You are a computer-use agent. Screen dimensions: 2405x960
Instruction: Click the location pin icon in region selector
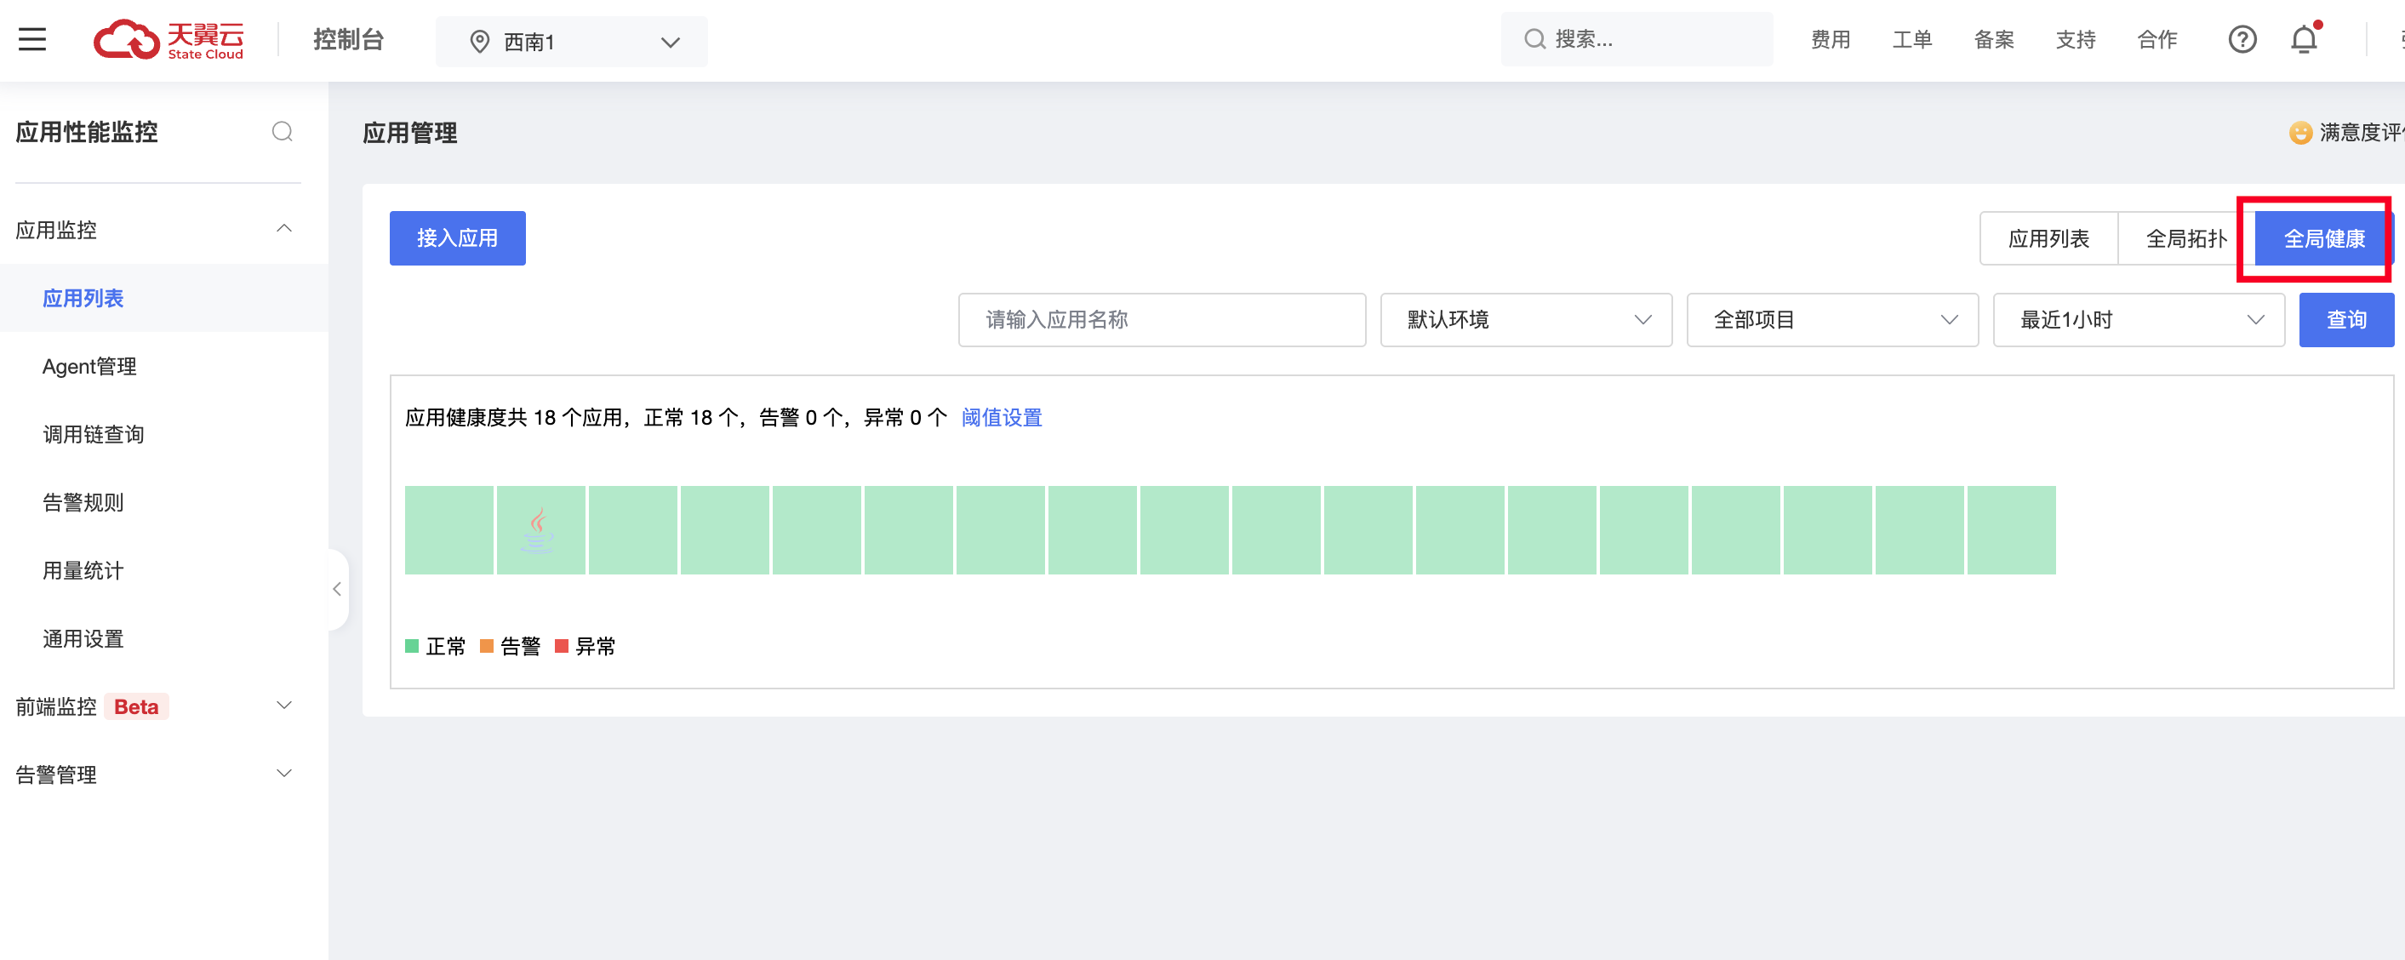pos(480,41)
